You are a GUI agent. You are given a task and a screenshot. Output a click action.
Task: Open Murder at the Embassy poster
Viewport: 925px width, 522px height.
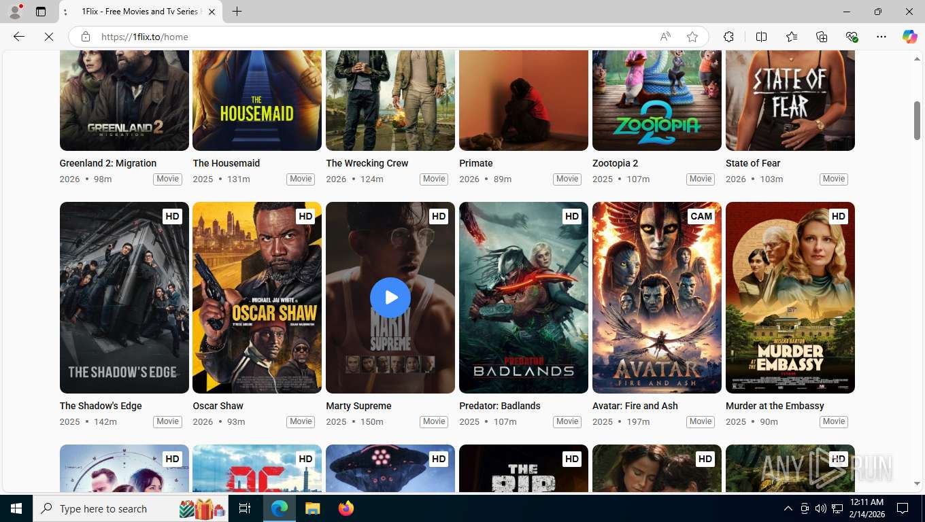(790, 298)
